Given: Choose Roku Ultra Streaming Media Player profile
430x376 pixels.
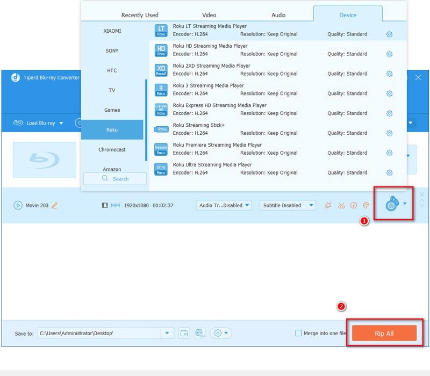Looking at the screenshot, I should (278, 169).
